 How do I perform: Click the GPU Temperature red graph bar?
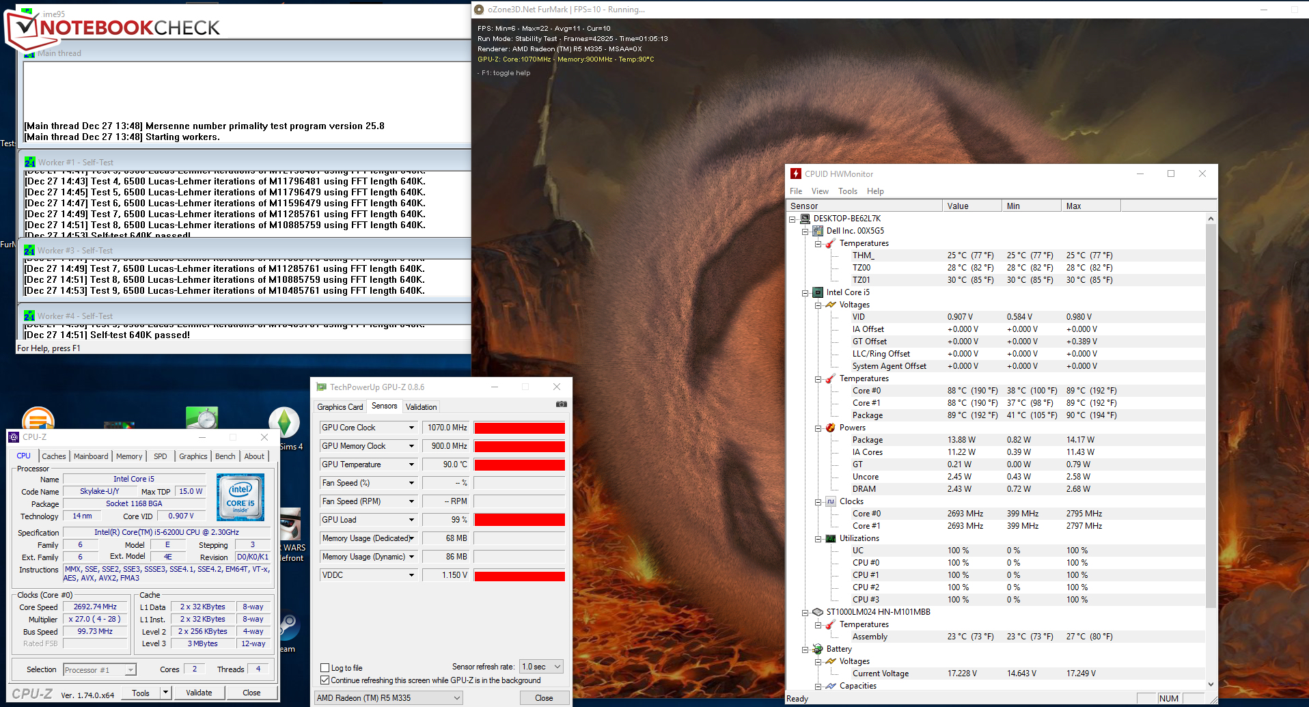point(520,465)
